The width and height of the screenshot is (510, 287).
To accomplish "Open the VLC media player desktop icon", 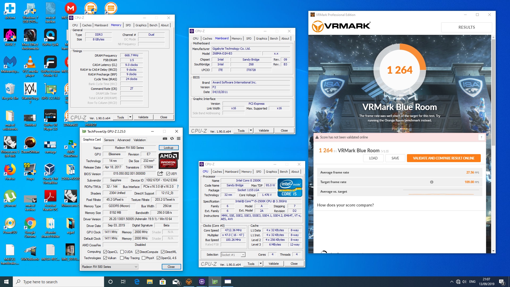I will [30, 66].
